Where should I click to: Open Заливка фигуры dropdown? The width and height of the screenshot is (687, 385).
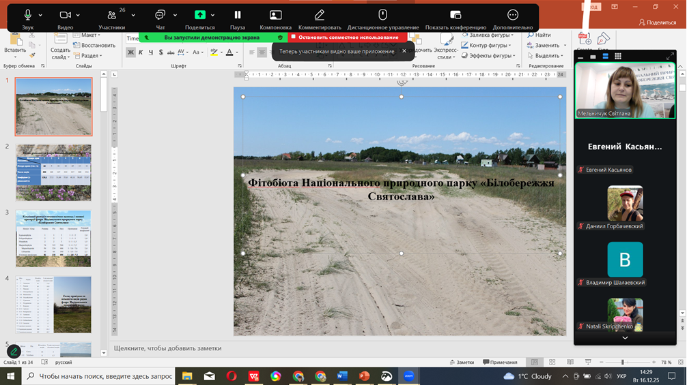(488, 35)
